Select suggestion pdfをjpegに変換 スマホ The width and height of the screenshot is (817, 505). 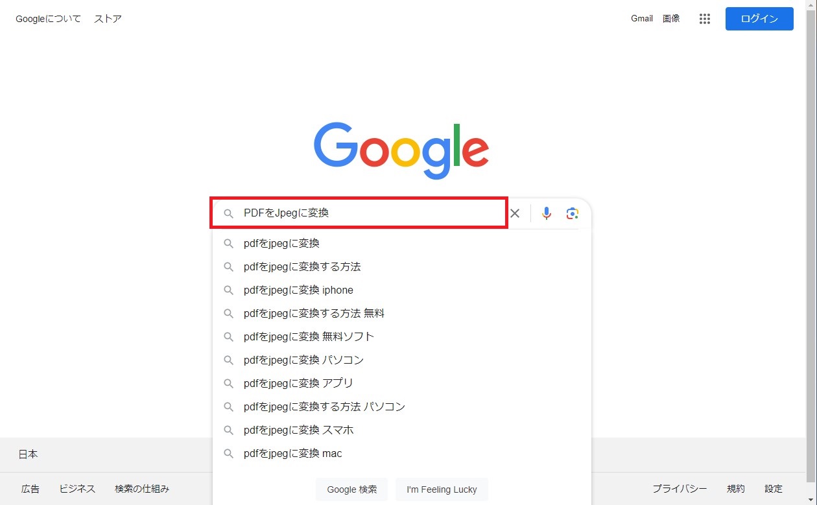(x=401, y=430)
